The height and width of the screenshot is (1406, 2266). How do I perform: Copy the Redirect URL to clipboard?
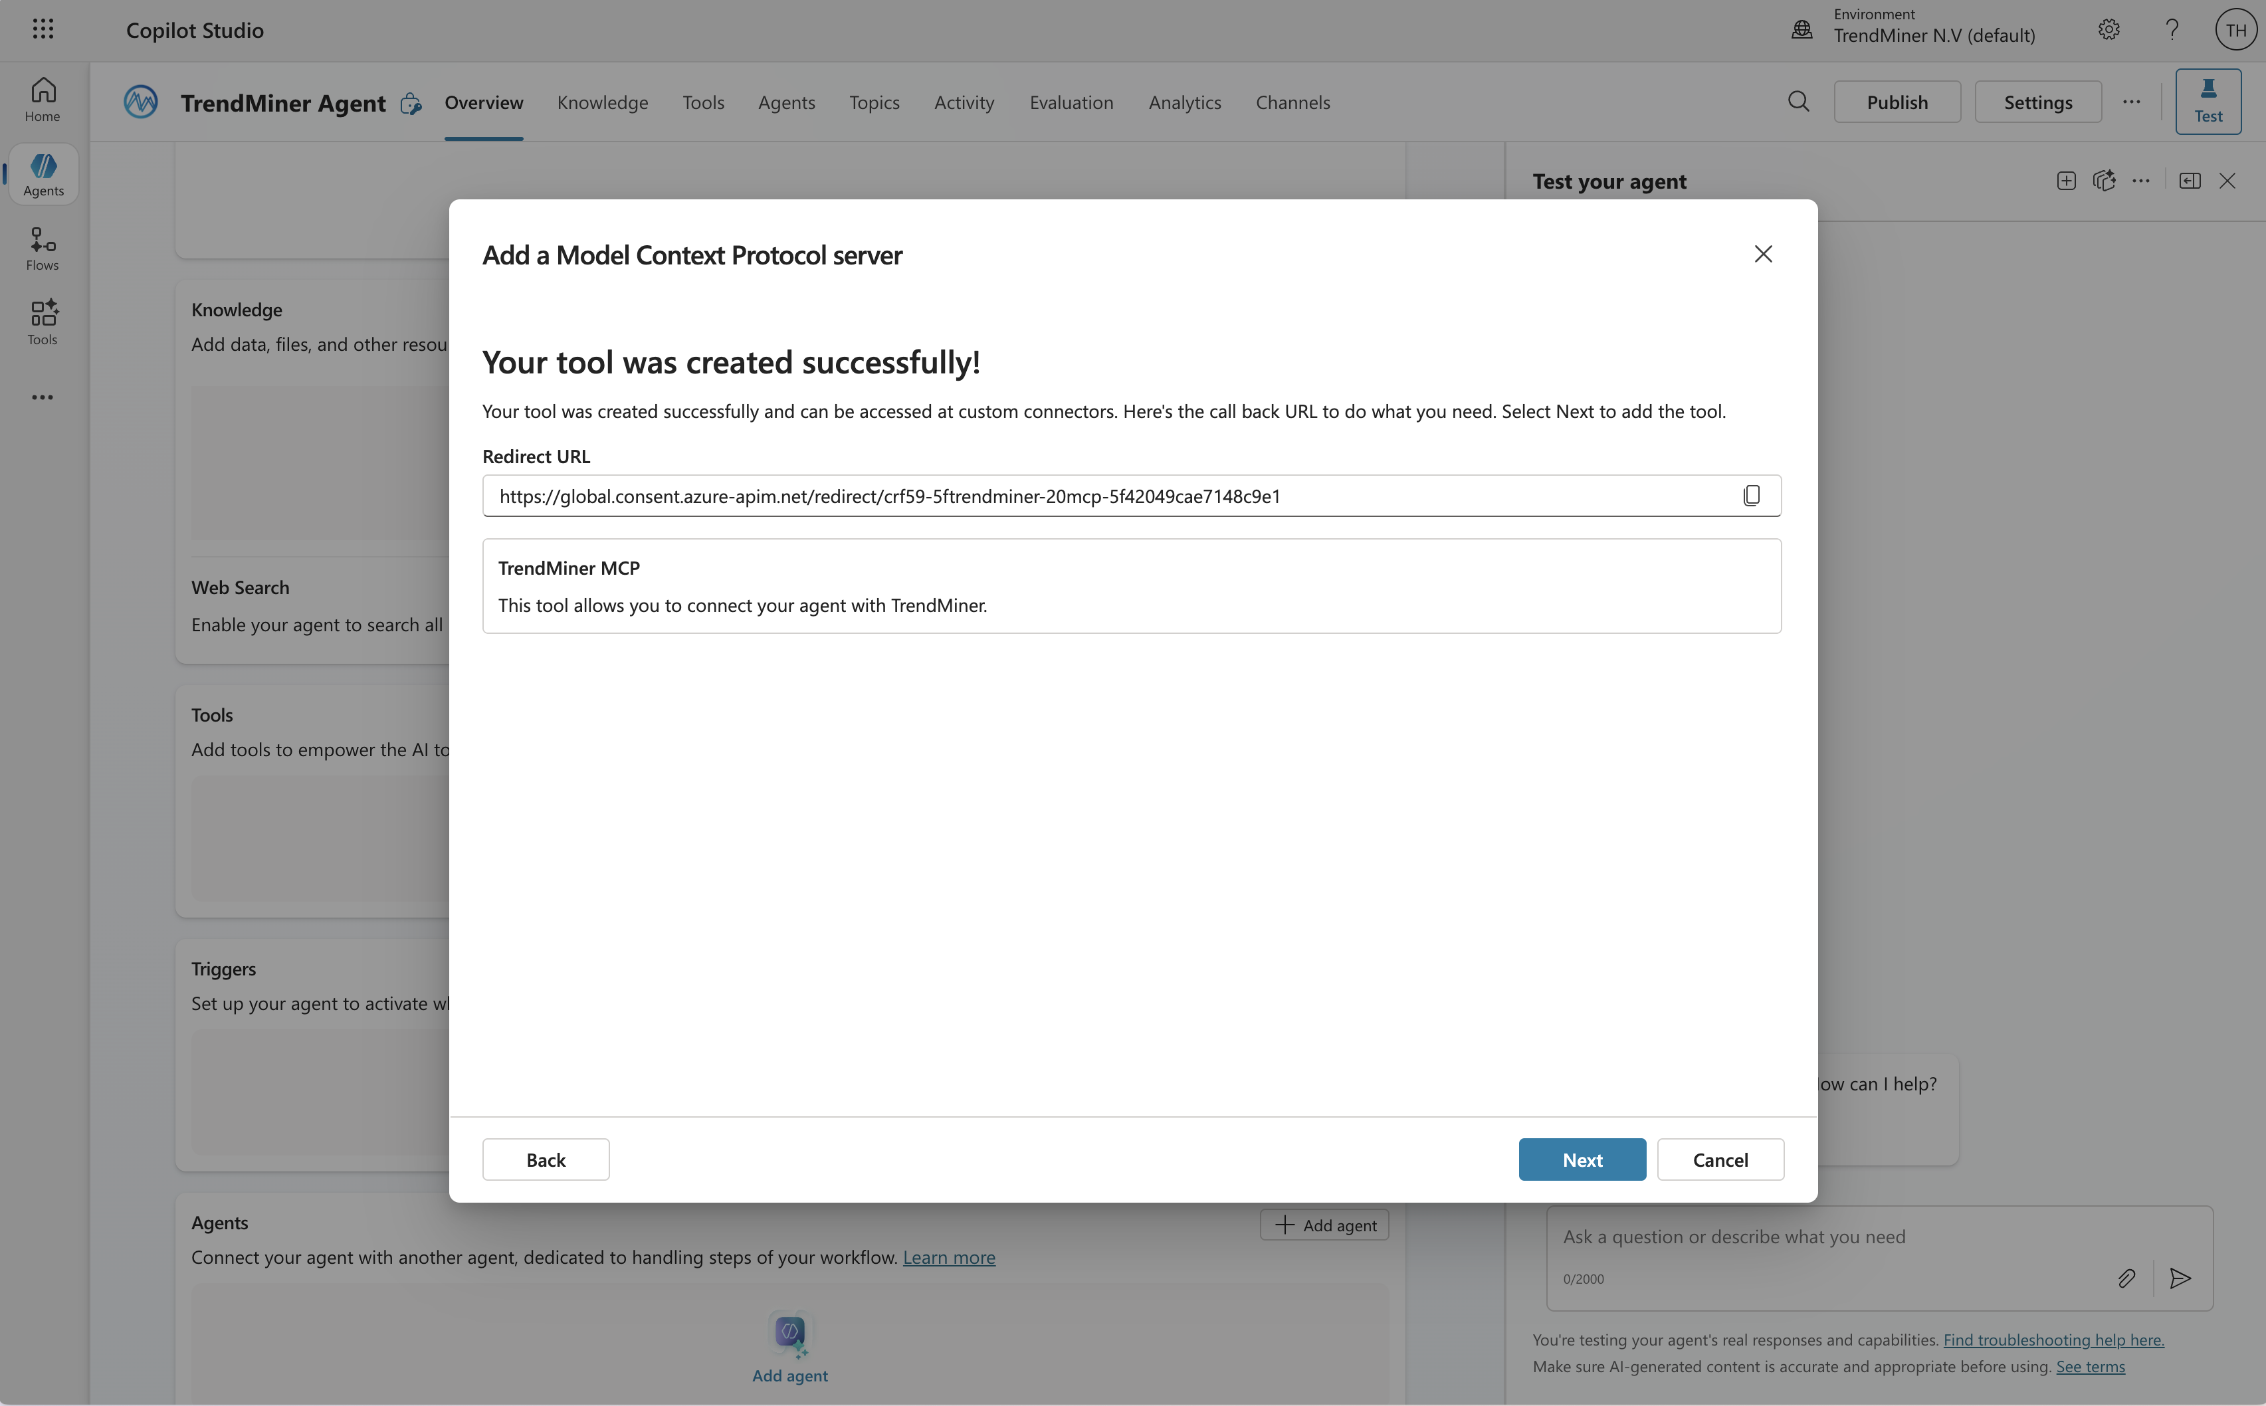[x=1752, y=496]
